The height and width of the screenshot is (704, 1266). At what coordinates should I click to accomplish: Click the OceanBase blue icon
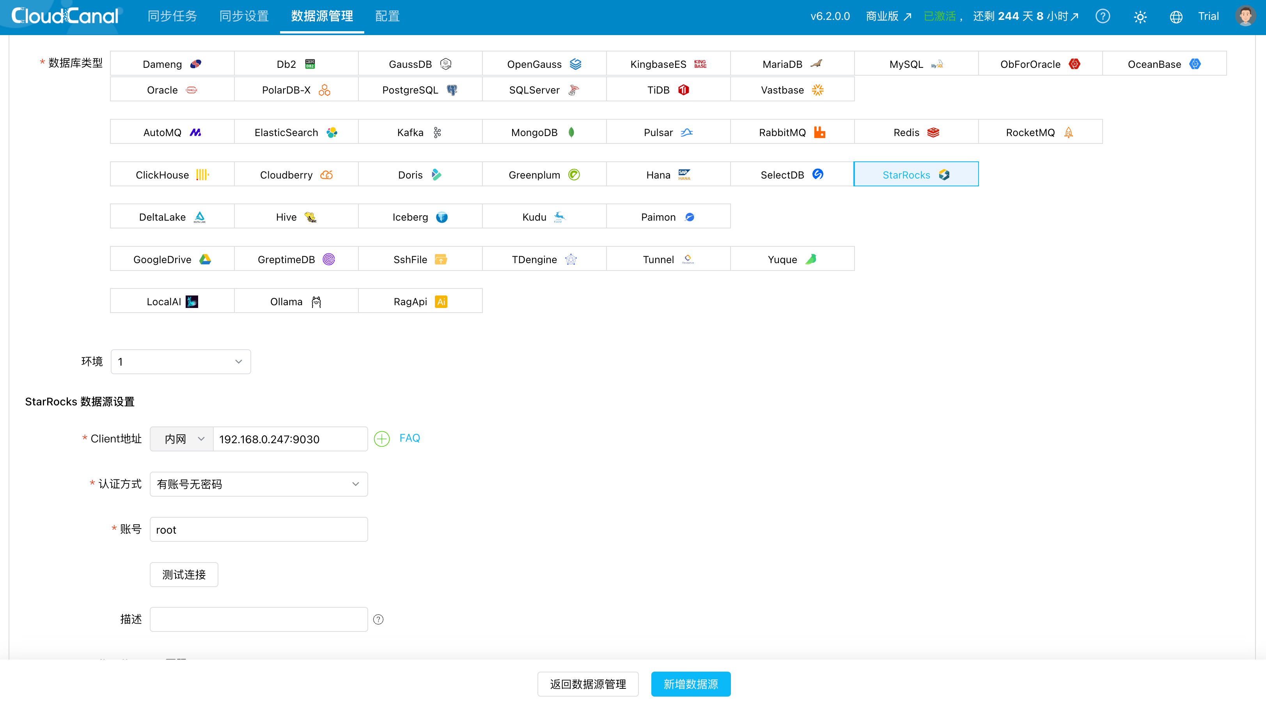[x=1195, y=64]
